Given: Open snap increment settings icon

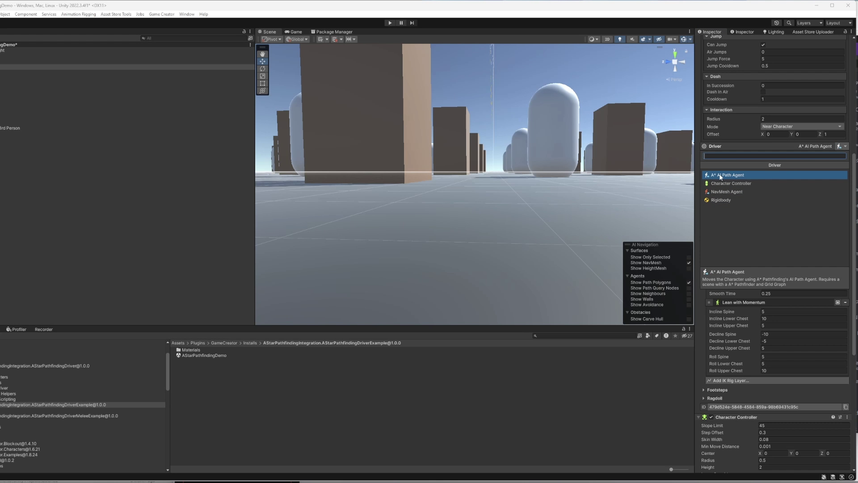Looking at the screenshot, I should pos(351,39).
